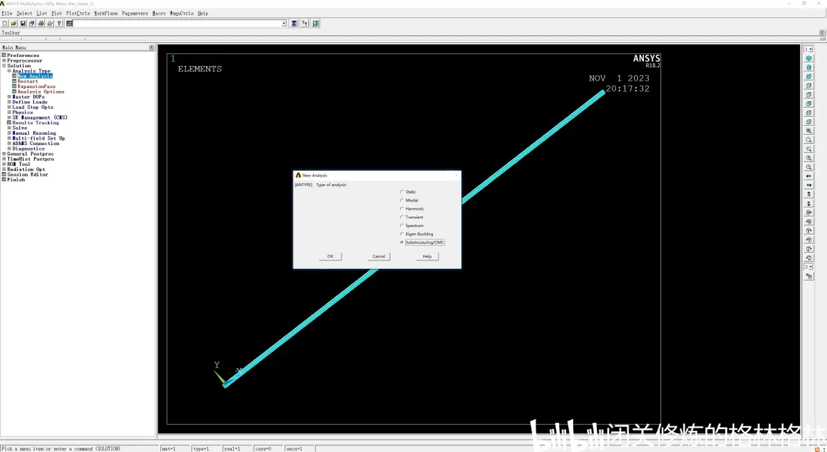The height and width of the screenshot is (452, 827).
Task: Open Analysis Options tree item
Action: pyautogui.click(x=41, y=92)
